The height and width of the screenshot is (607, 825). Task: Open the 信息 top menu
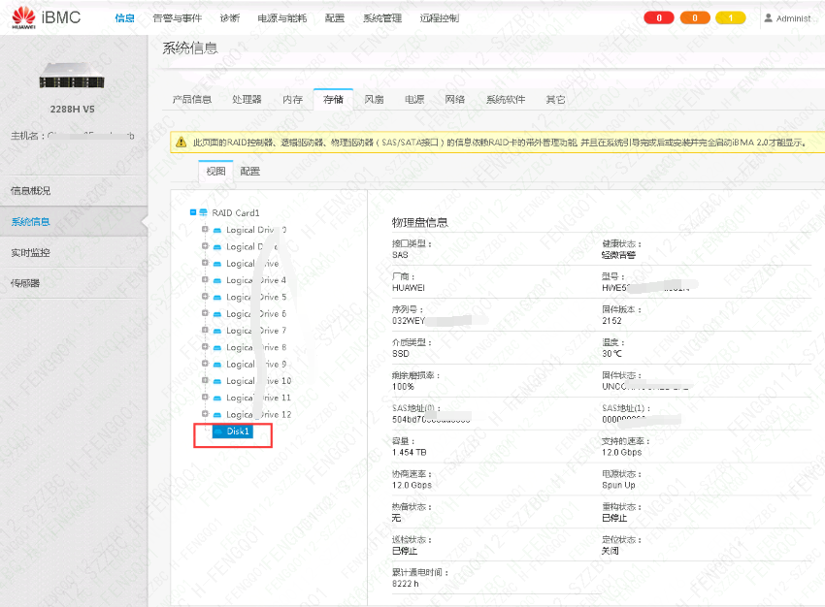(x=124, y=18)
